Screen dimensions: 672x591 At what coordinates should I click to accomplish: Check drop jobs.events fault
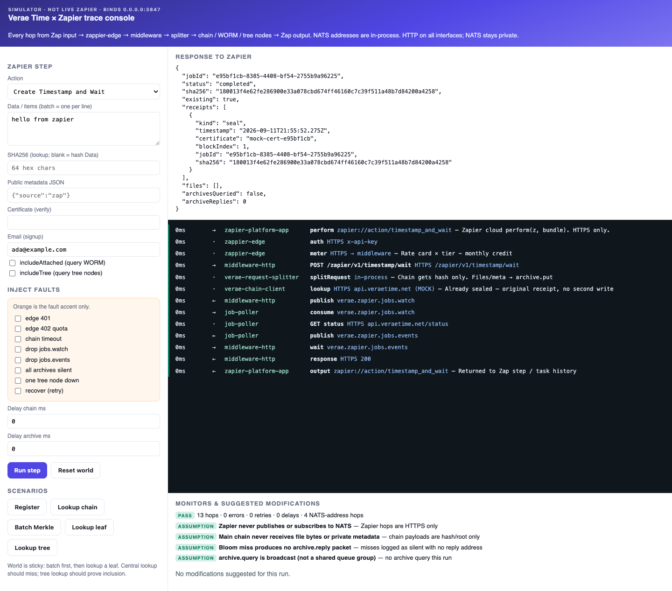click(18, 360)
